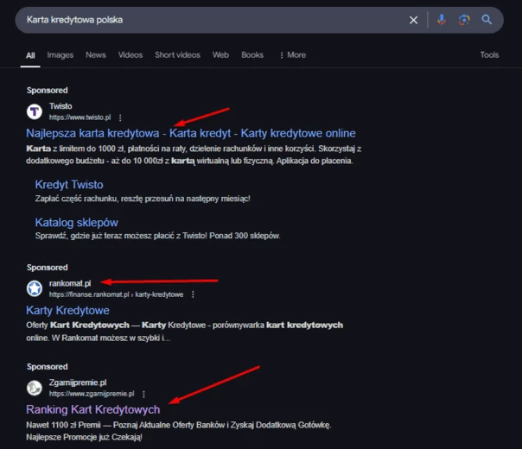Open three-dot menu next to rankomat URL
This screenshot has height=449, width=522.
[192, 294]
